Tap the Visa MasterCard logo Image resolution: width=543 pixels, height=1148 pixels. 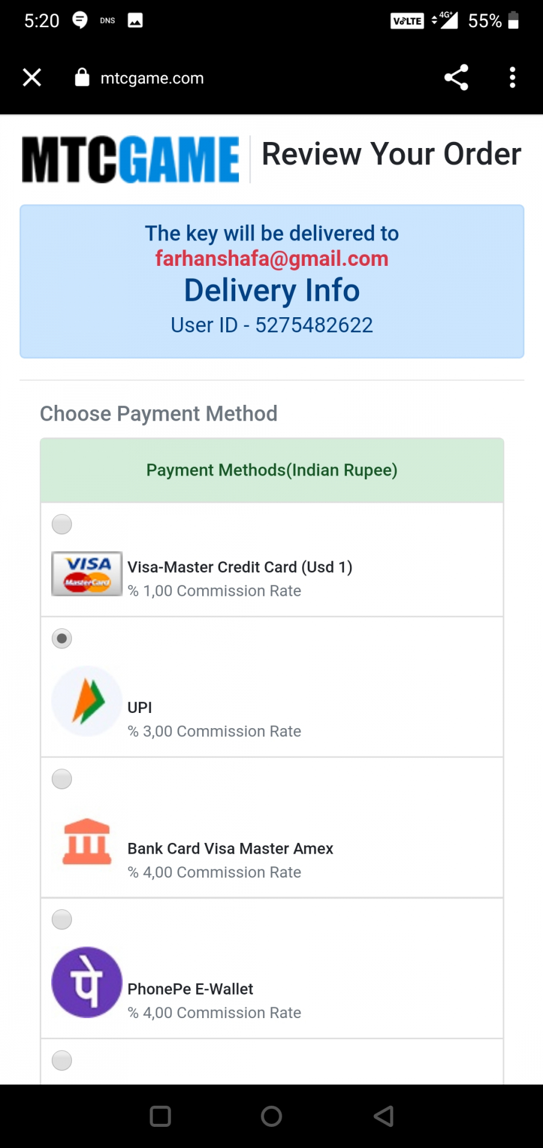point(87,574)
